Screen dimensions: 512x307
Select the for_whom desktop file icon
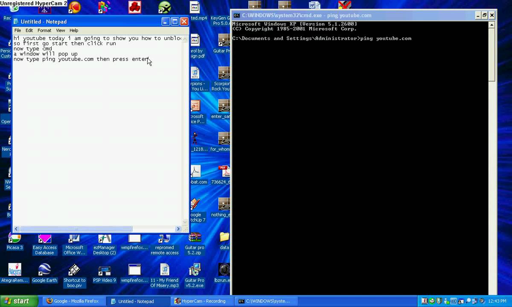point(221,142)
